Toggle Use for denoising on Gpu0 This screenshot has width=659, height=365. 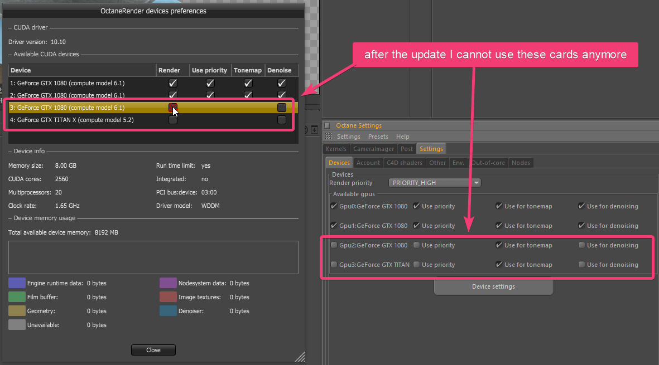tap(581, 206)
